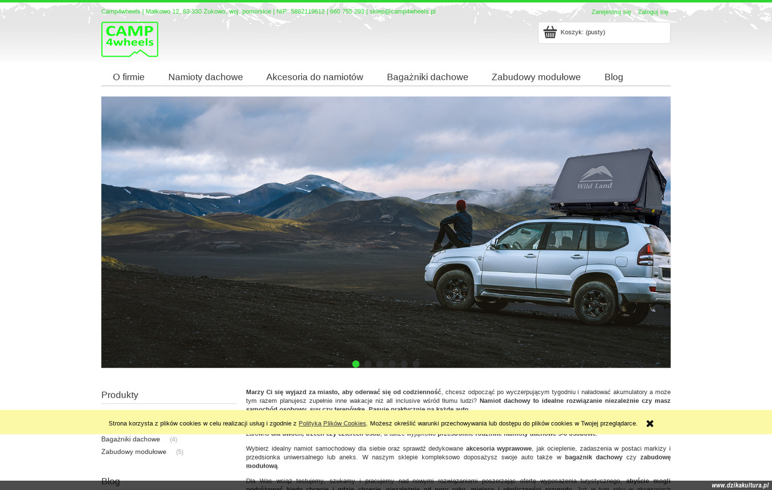Click the Wild Land roof tent banner image
The image size is (772, 490).
point(386,232)
